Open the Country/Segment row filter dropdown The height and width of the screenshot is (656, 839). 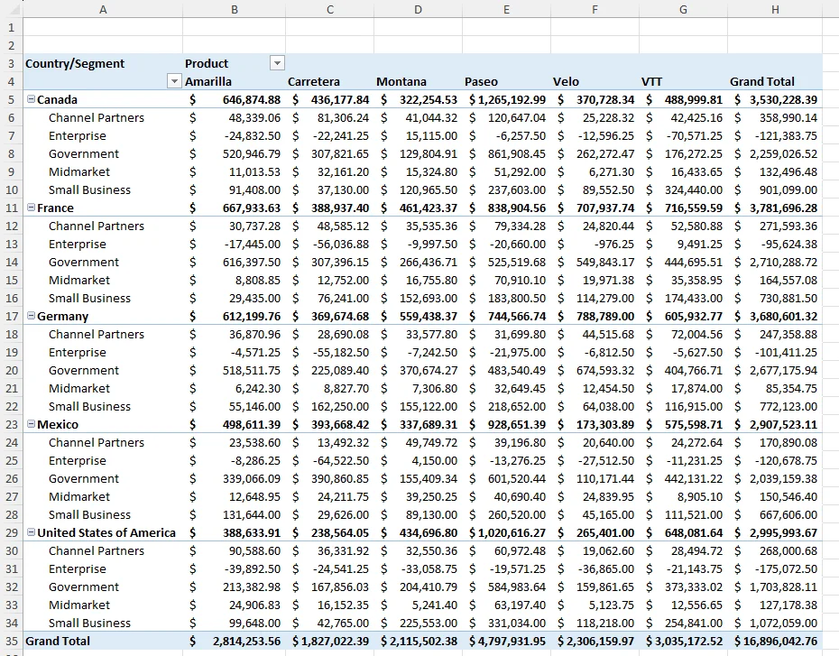pyautogui.click(x=174, y=81)
